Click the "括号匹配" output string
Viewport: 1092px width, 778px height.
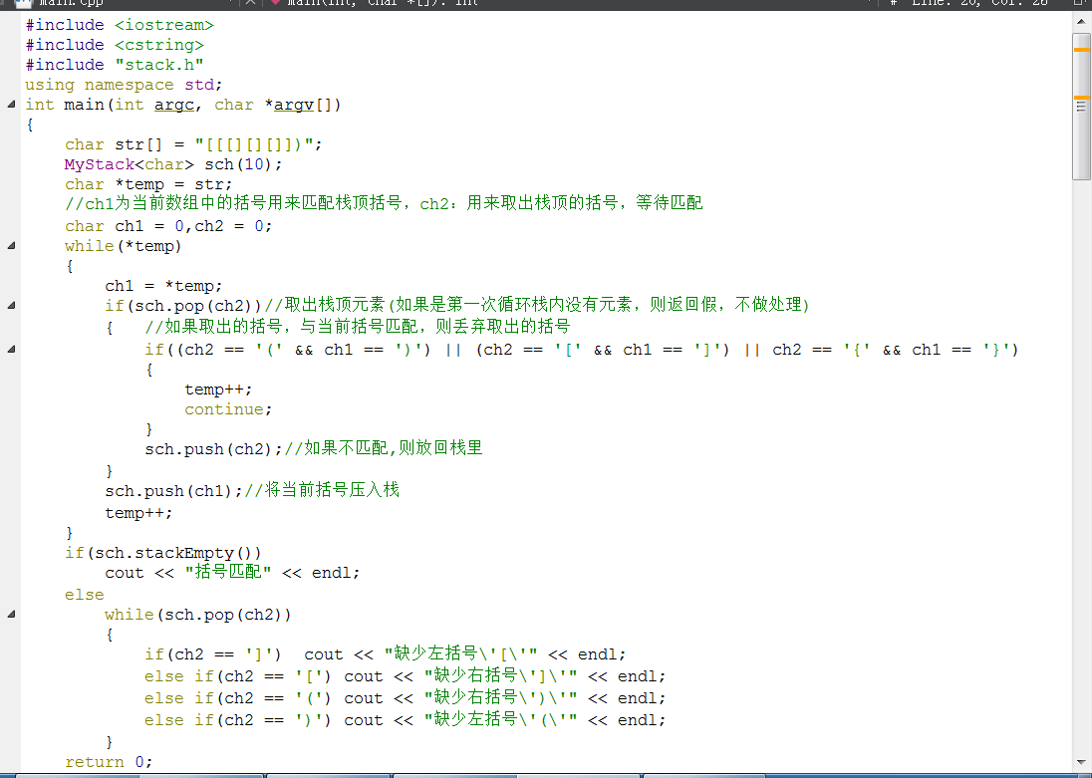229,573
